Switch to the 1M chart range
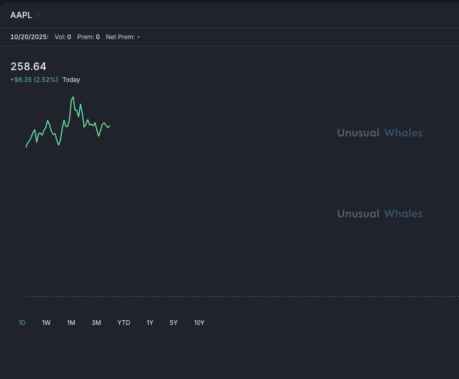Viewport: 459px width, 379px height. coord(71,323)
